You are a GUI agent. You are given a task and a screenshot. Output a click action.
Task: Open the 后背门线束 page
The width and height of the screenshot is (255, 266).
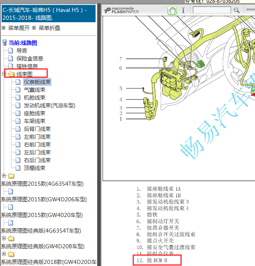pyautogui.click(x=37, y=129)
